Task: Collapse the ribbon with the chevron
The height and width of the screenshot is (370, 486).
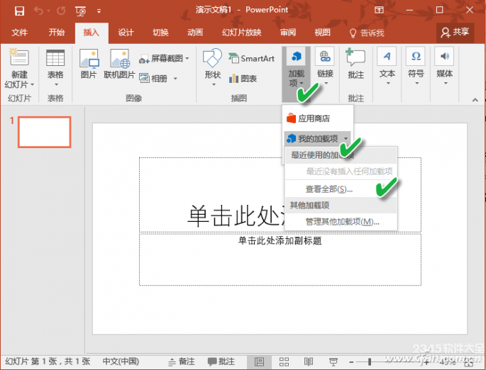Action: (475, 100)
